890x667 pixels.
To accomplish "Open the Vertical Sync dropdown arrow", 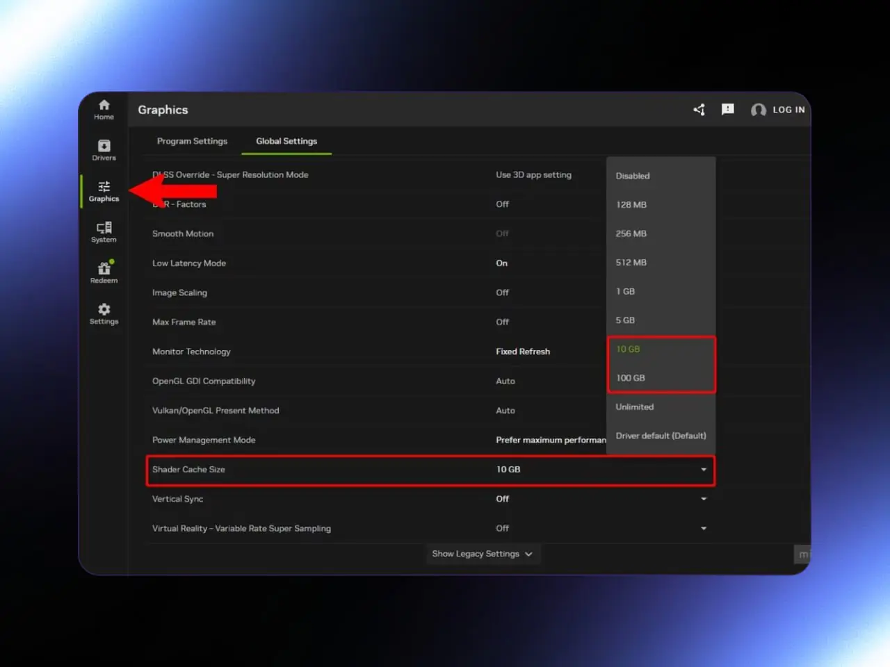I will tap(704, 499).
